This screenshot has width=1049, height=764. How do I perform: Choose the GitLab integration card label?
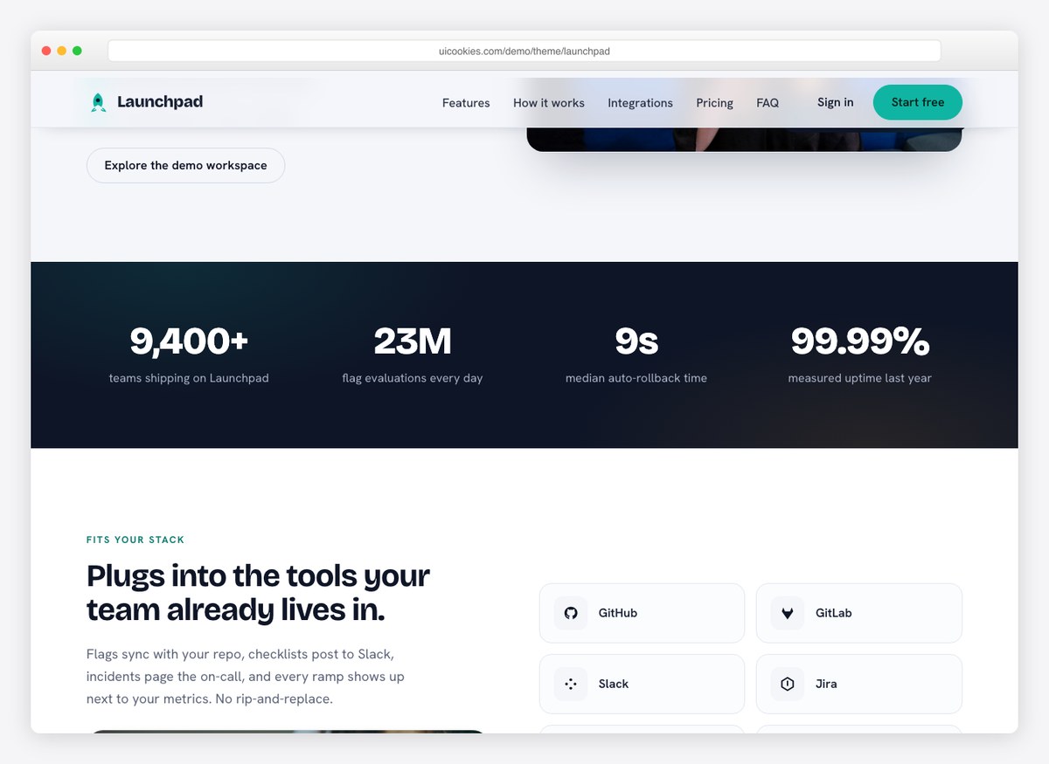833,613
